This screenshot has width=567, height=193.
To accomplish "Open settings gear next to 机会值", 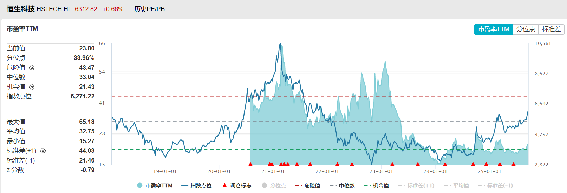I will point(32,87).
